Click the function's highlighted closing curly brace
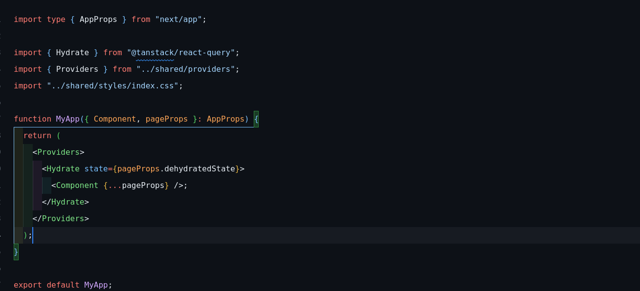Screen dimensions: 640x291 (x=16, y=252)
